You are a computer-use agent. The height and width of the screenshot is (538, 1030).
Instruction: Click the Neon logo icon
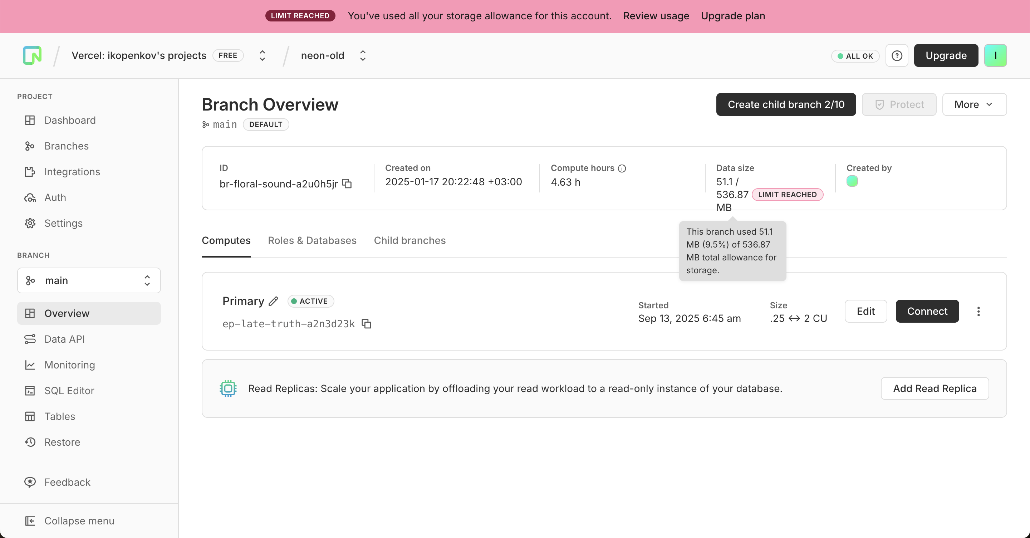(32, 55)
